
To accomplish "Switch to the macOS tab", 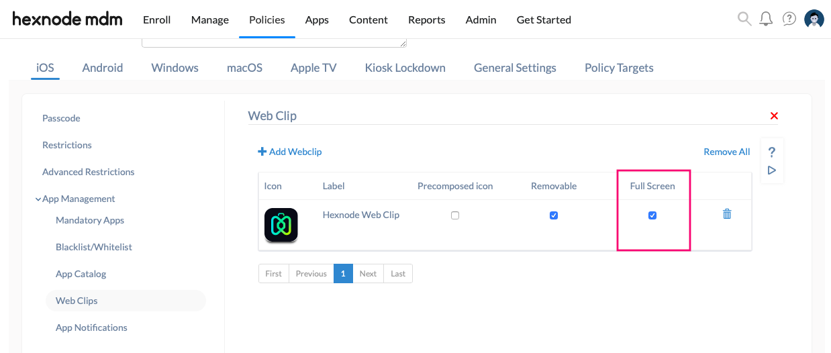I will pyautogui.click(x=244, y=68).
